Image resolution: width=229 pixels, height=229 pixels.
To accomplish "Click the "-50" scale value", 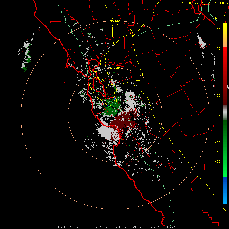I will 218,162.
